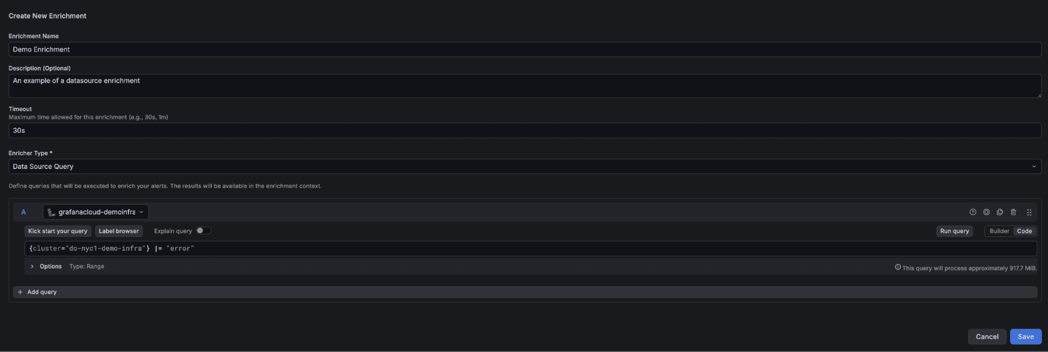Open the Label browser
Image resolution: width=1048 pixels, height=352 pixels.
click(118, 231)
